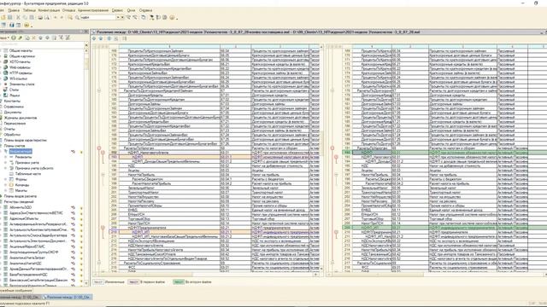Close the Конфигурация tree panel
The image size is (547, 307).
(x=86, y=32)
